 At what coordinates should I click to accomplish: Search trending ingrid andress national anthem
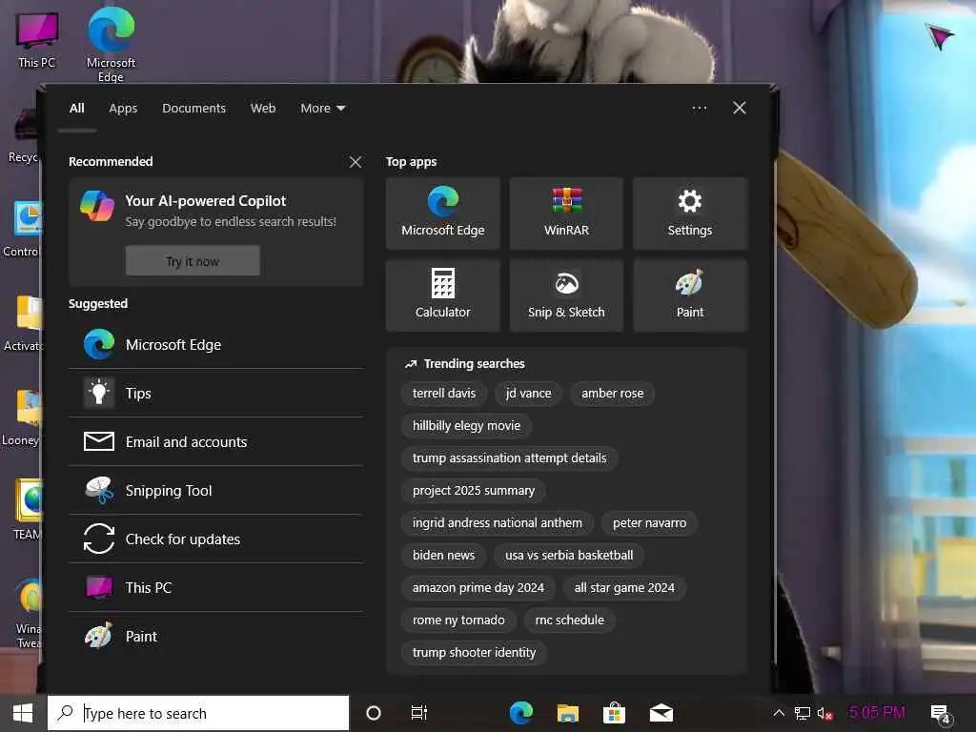pos(498,523)
